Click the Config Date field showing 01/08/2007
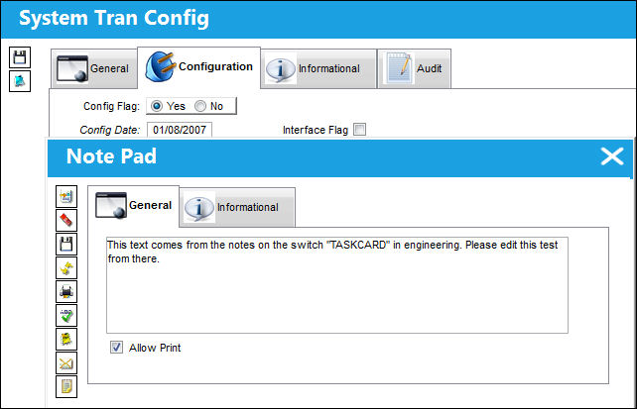 (x=180, y=130)
